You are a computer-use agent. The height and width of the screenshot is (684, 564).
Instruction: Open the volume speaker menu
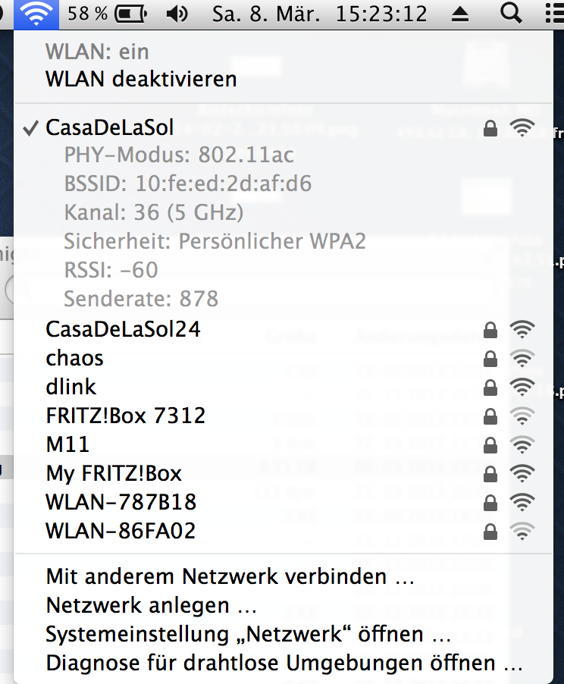point(177,14)
